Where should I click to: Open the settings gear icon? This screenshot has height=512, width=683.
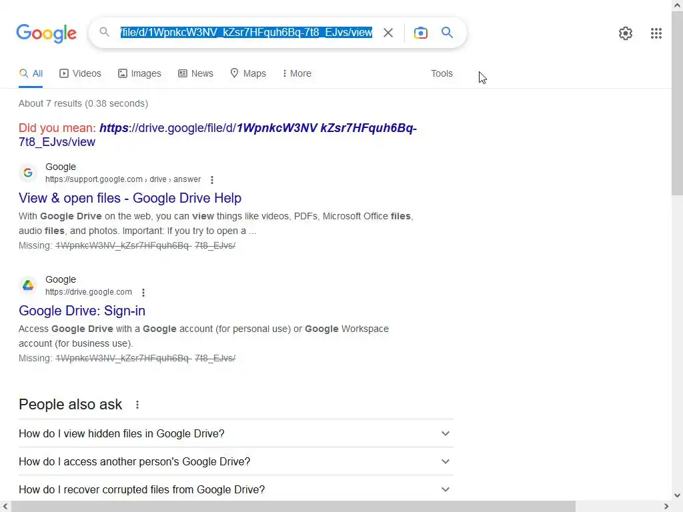pyautogui.click(x=625, y=33)
